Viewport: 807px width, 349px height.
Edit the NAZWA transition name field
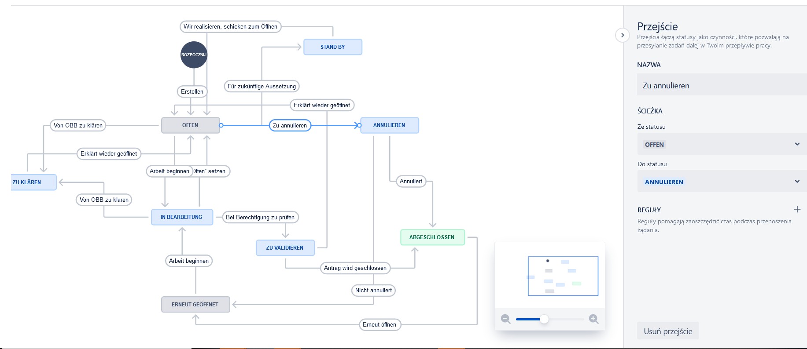point(722,85)
